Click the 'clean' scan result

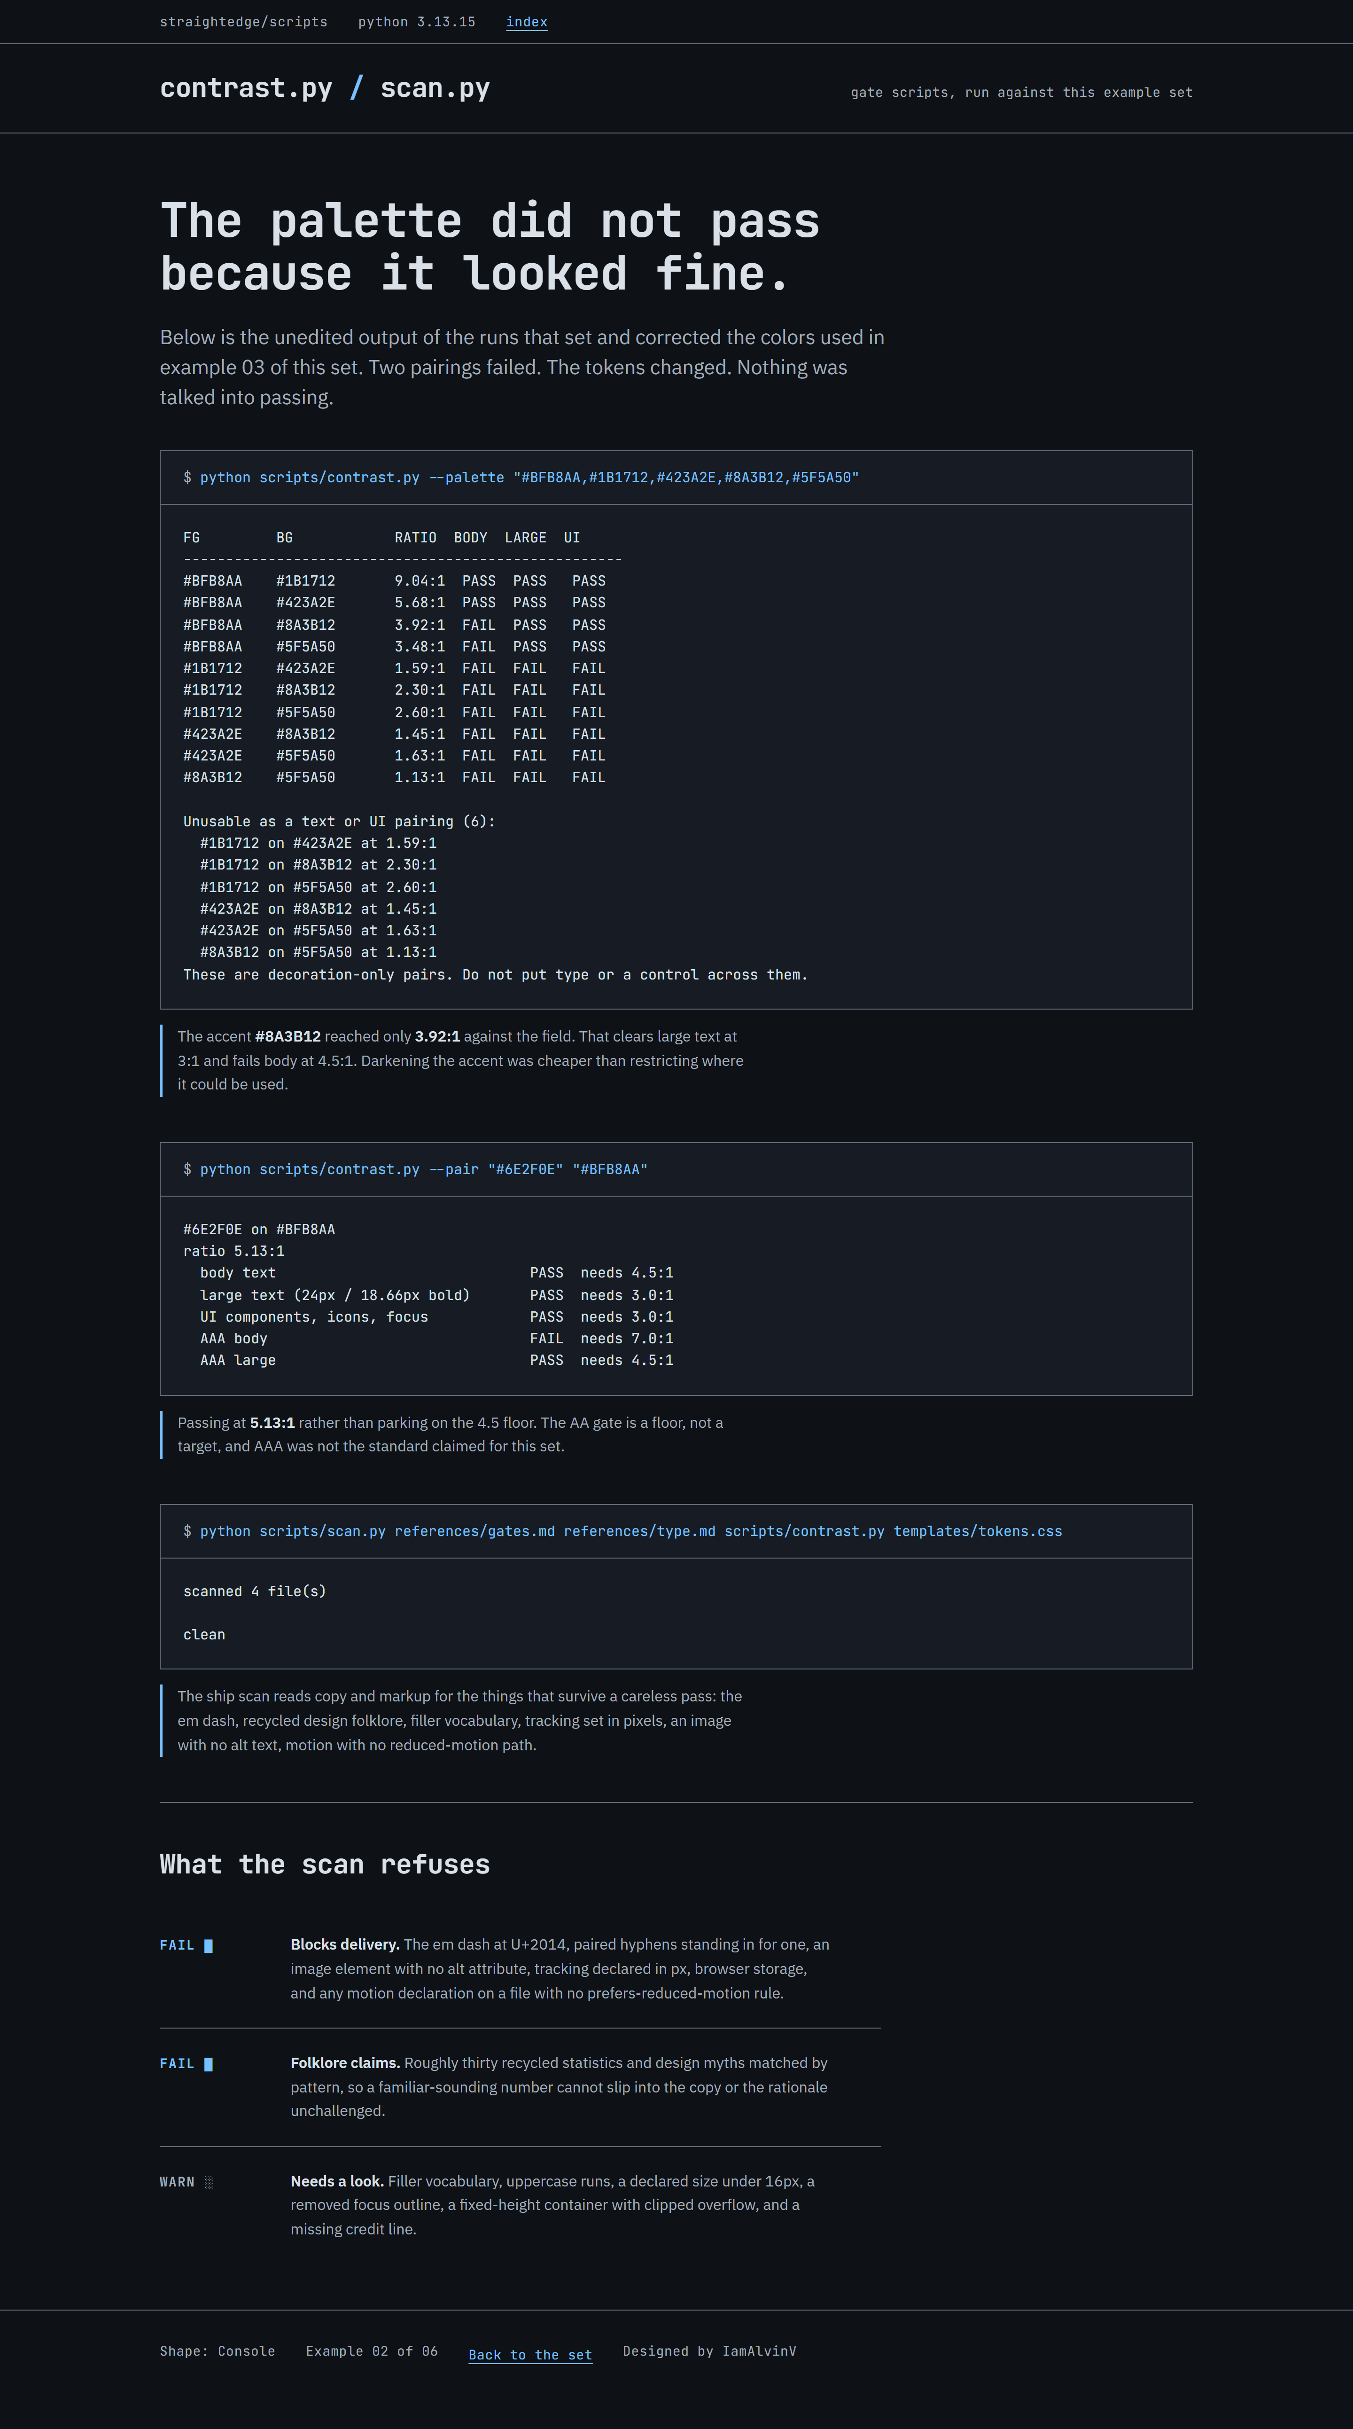click(203, 1635)
